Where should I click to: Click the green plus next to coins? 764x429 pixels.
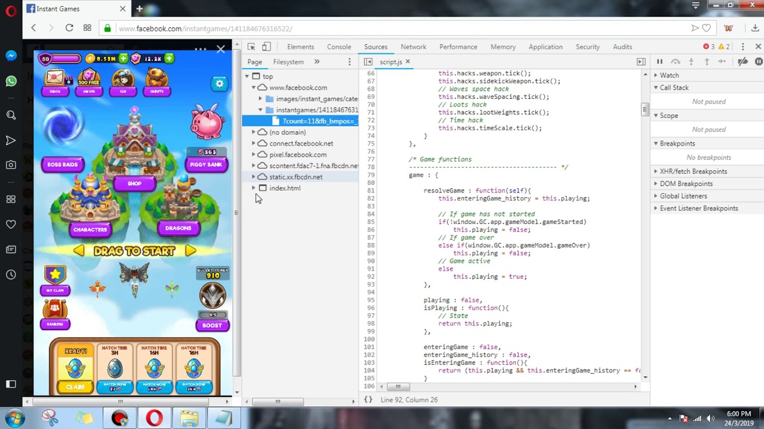124,58
